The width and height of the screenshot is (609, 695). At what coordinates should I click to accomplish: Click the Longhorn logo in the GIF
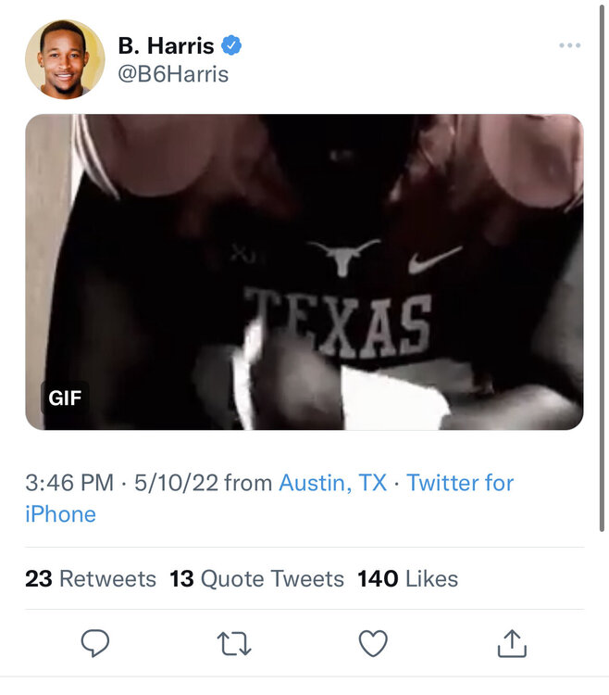click(343, 255)
